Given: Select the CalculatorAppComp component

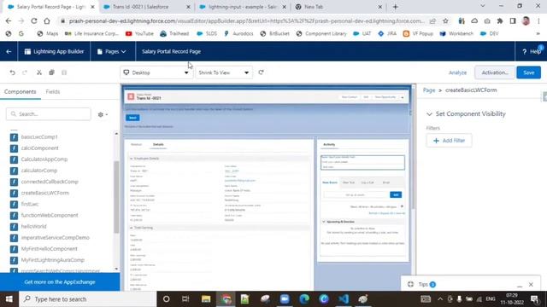Looking at the screenshot, I should 44,159.
